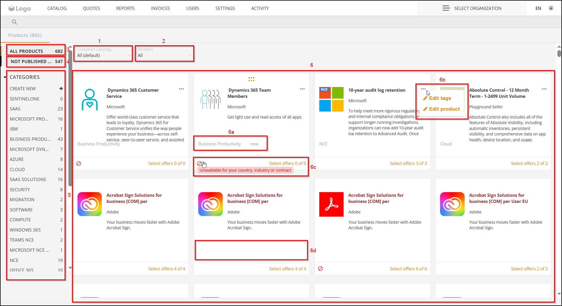Select the Windows 365 category
This screenshot has width=562, height=306.
(36, 230)
